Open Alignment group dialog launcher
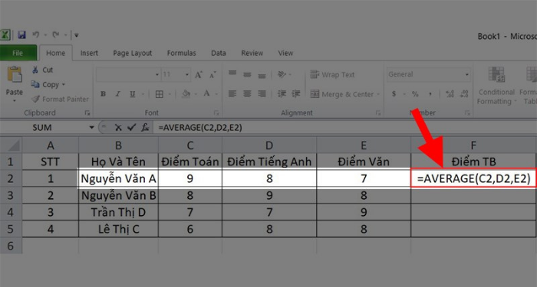Image resolution: width=537 pixels, height=287 pixels. (378, 113)
